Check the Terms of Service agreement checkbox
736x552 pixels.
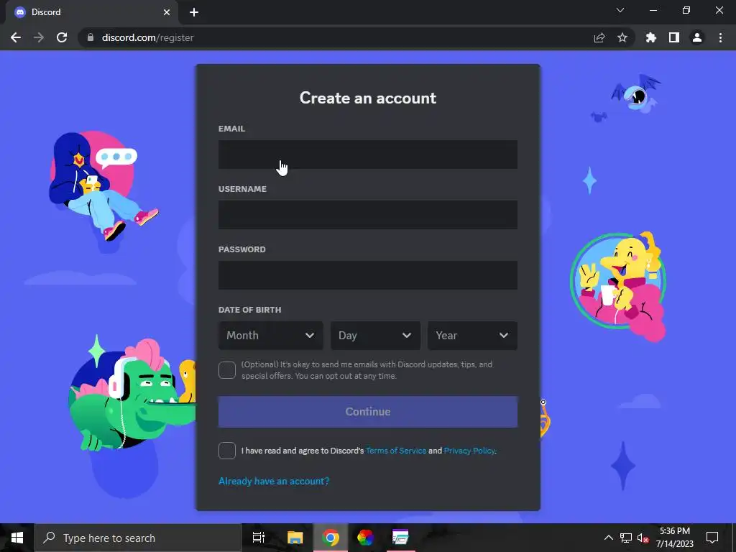(226, 451)
